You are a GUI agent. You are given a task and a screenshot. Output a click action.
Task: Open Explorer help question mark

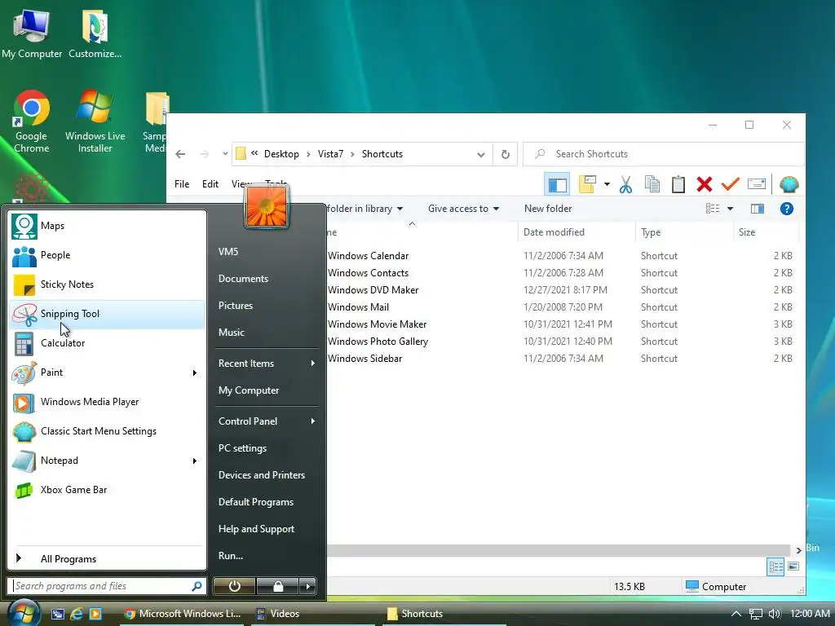[786, 209]
